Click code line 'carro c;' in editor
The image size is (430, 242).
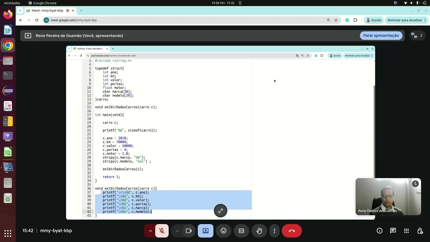(x=110, y=123)
